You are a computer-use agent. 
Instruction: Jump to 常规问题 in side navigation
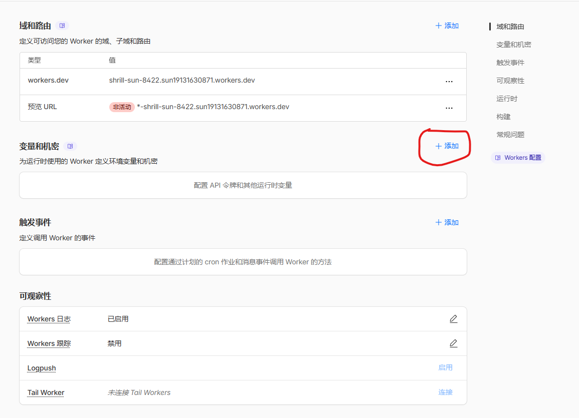[510, 135]
